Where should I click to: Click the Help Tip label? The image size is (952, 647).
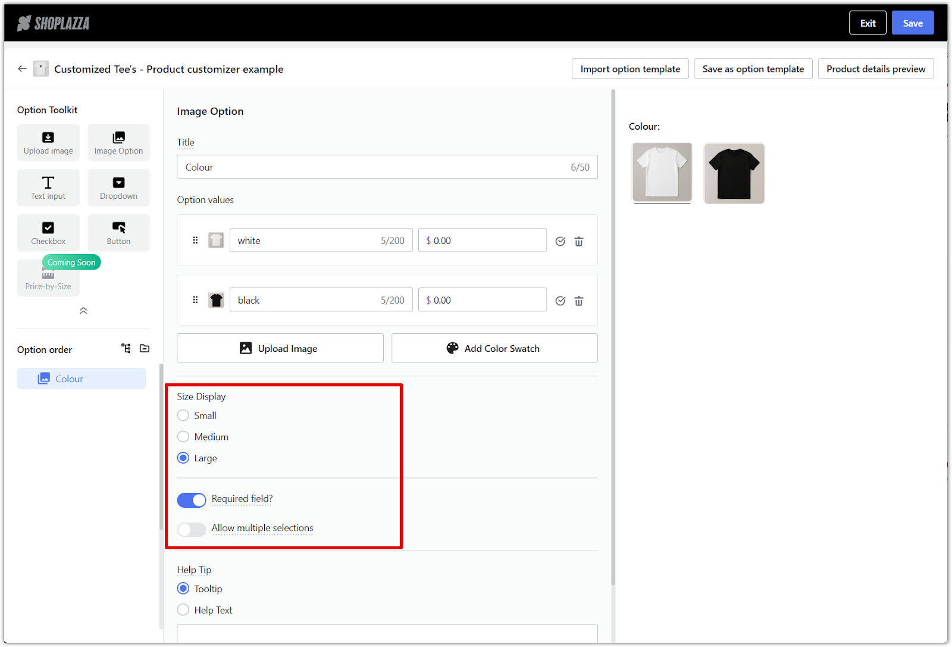[194, 570]
